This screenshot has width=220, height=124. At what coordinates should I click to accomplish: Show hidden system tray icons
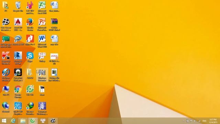183,121
